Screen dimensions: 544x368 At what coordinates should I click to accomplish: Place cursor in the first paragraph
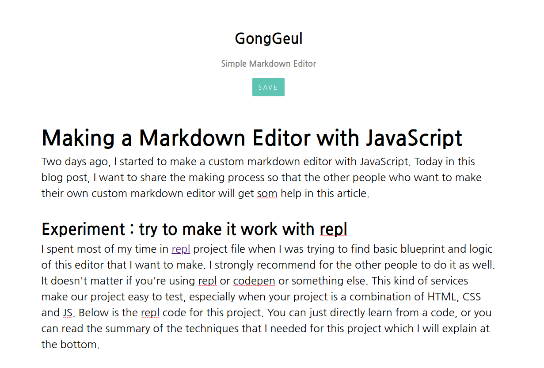[221, 177]
